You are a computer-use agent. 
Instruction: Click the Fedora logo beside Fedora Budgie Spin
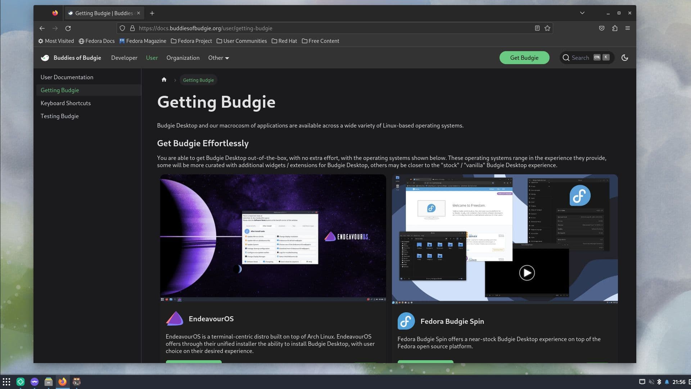point(406,321)
